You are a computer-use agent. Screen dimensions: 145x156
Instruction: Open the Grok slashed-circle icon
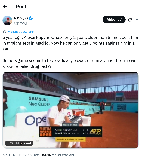(130, 20)
